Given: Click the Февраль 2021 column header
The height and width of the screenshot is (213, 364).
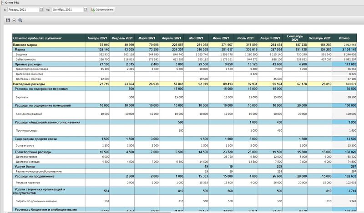Looking at the screenshot, I should tap(122, 38).
